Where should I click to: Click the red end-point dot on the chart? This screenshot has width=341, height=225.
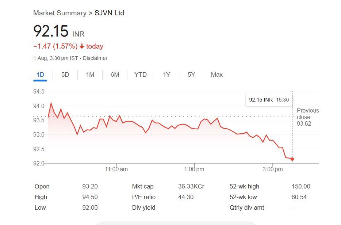292,159
